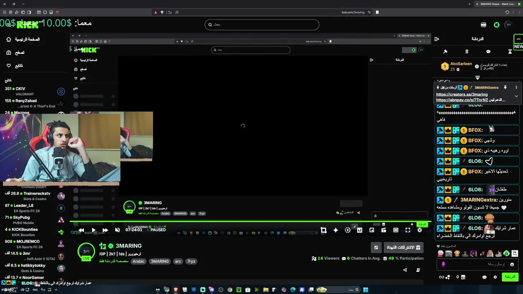The height and width of the screenshot is (294, 523).
Task: Select the 3MARING tag
Action: (x=160, y=261)
